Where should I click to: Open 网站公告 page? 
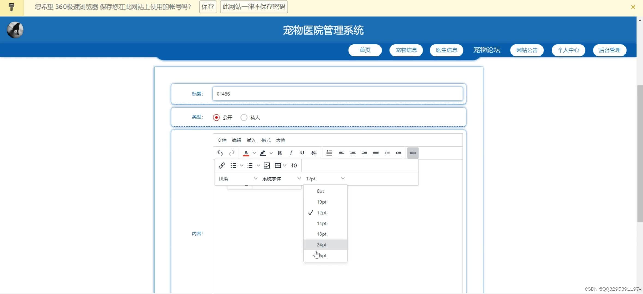point(527,50)
